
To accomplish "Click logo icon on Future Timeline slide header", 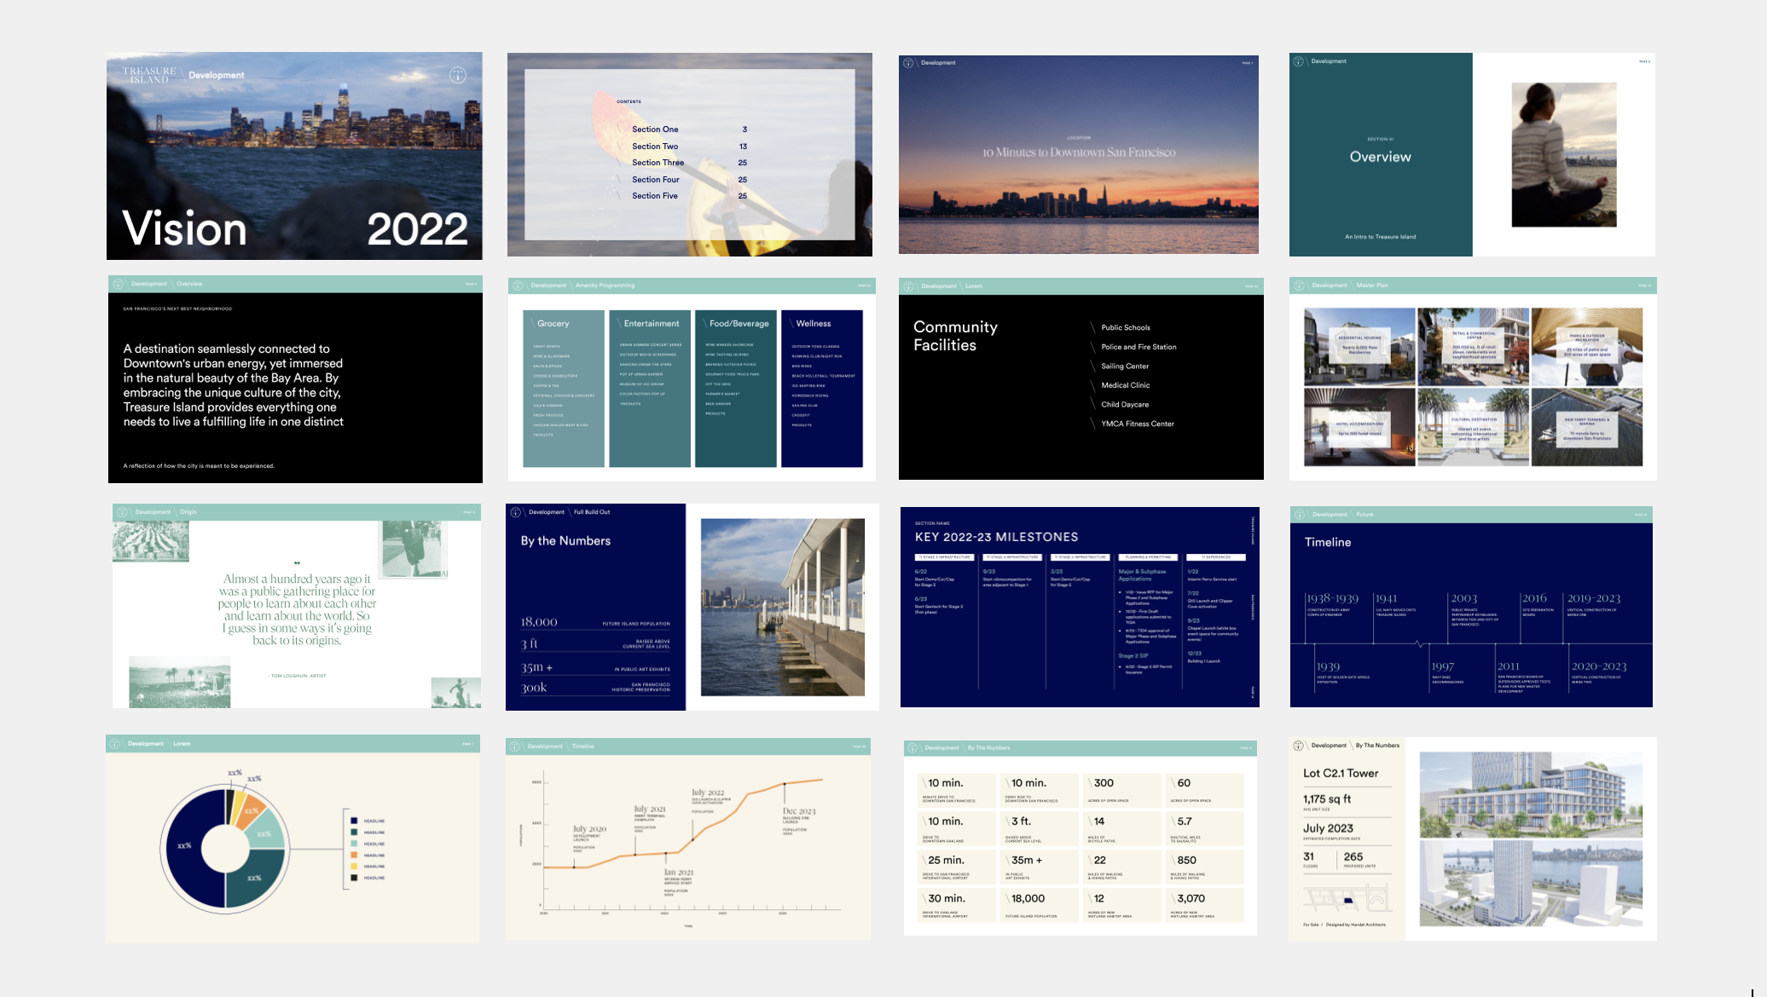I will 1300,515.
